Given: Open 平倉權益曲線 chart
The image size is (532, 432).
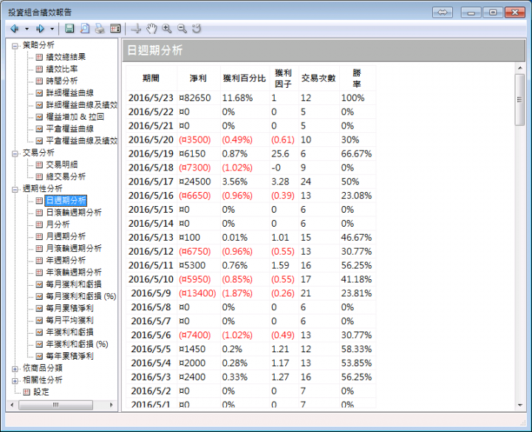Looking at the screenshot, I should tap(69, 128).
